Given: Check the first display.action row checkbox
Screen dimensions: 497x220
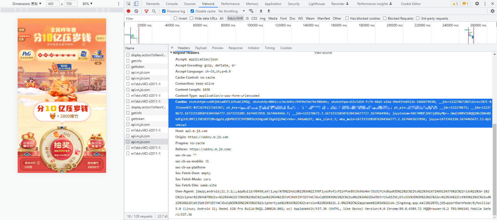Looking at the screenshot, I should (128, 55).
